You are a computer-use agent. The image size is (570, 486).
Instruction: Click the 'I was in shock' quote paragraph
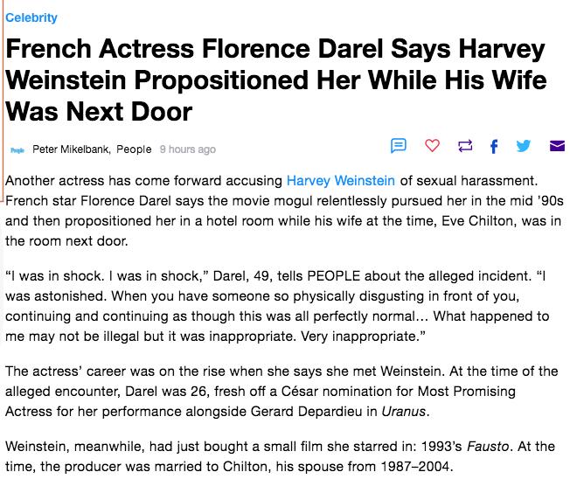pyautogui.click(x=277, y=306)
